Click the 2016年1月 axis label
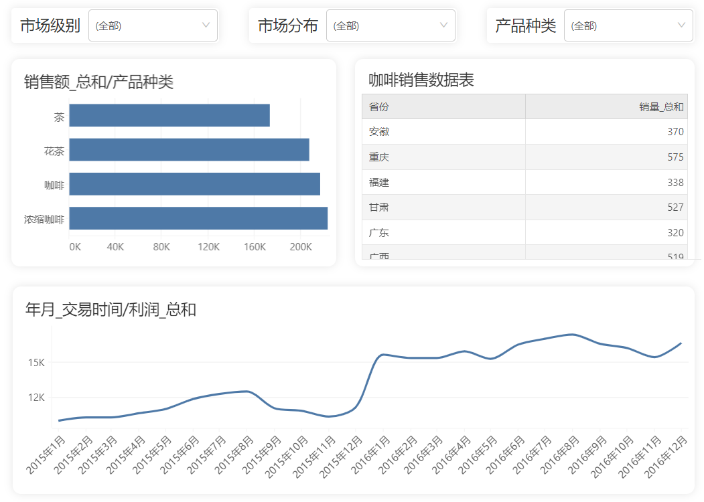 point(371,455)
